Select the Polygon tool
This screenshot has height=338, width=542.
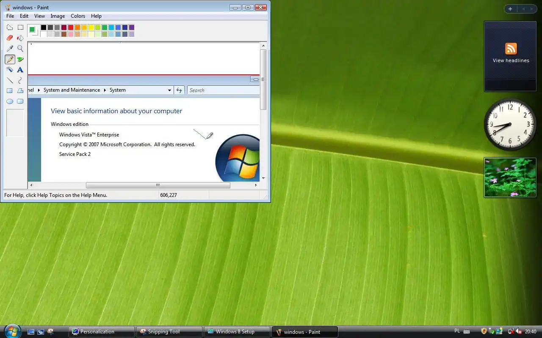coord(20,91)
